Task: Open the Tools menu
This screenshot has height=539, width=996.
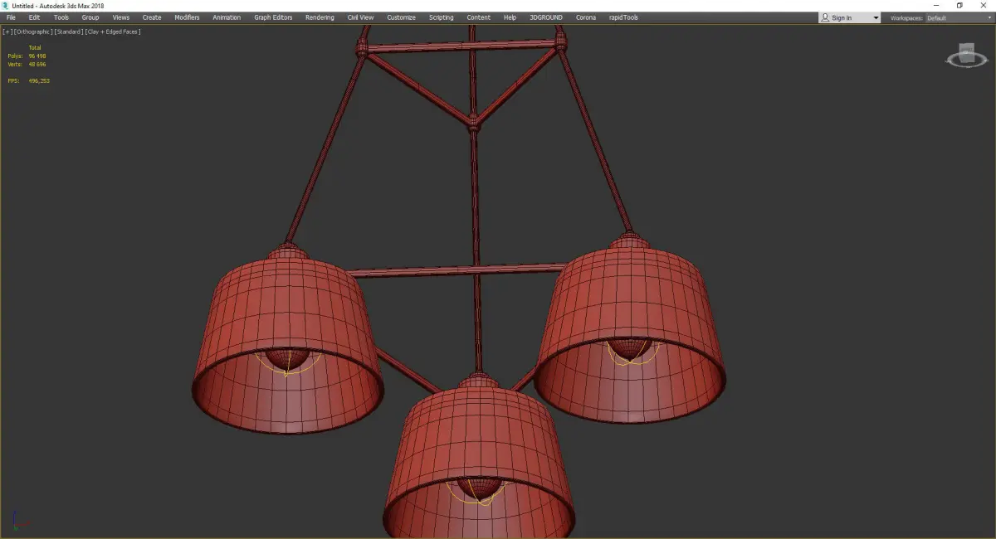Action: [61, 17]
